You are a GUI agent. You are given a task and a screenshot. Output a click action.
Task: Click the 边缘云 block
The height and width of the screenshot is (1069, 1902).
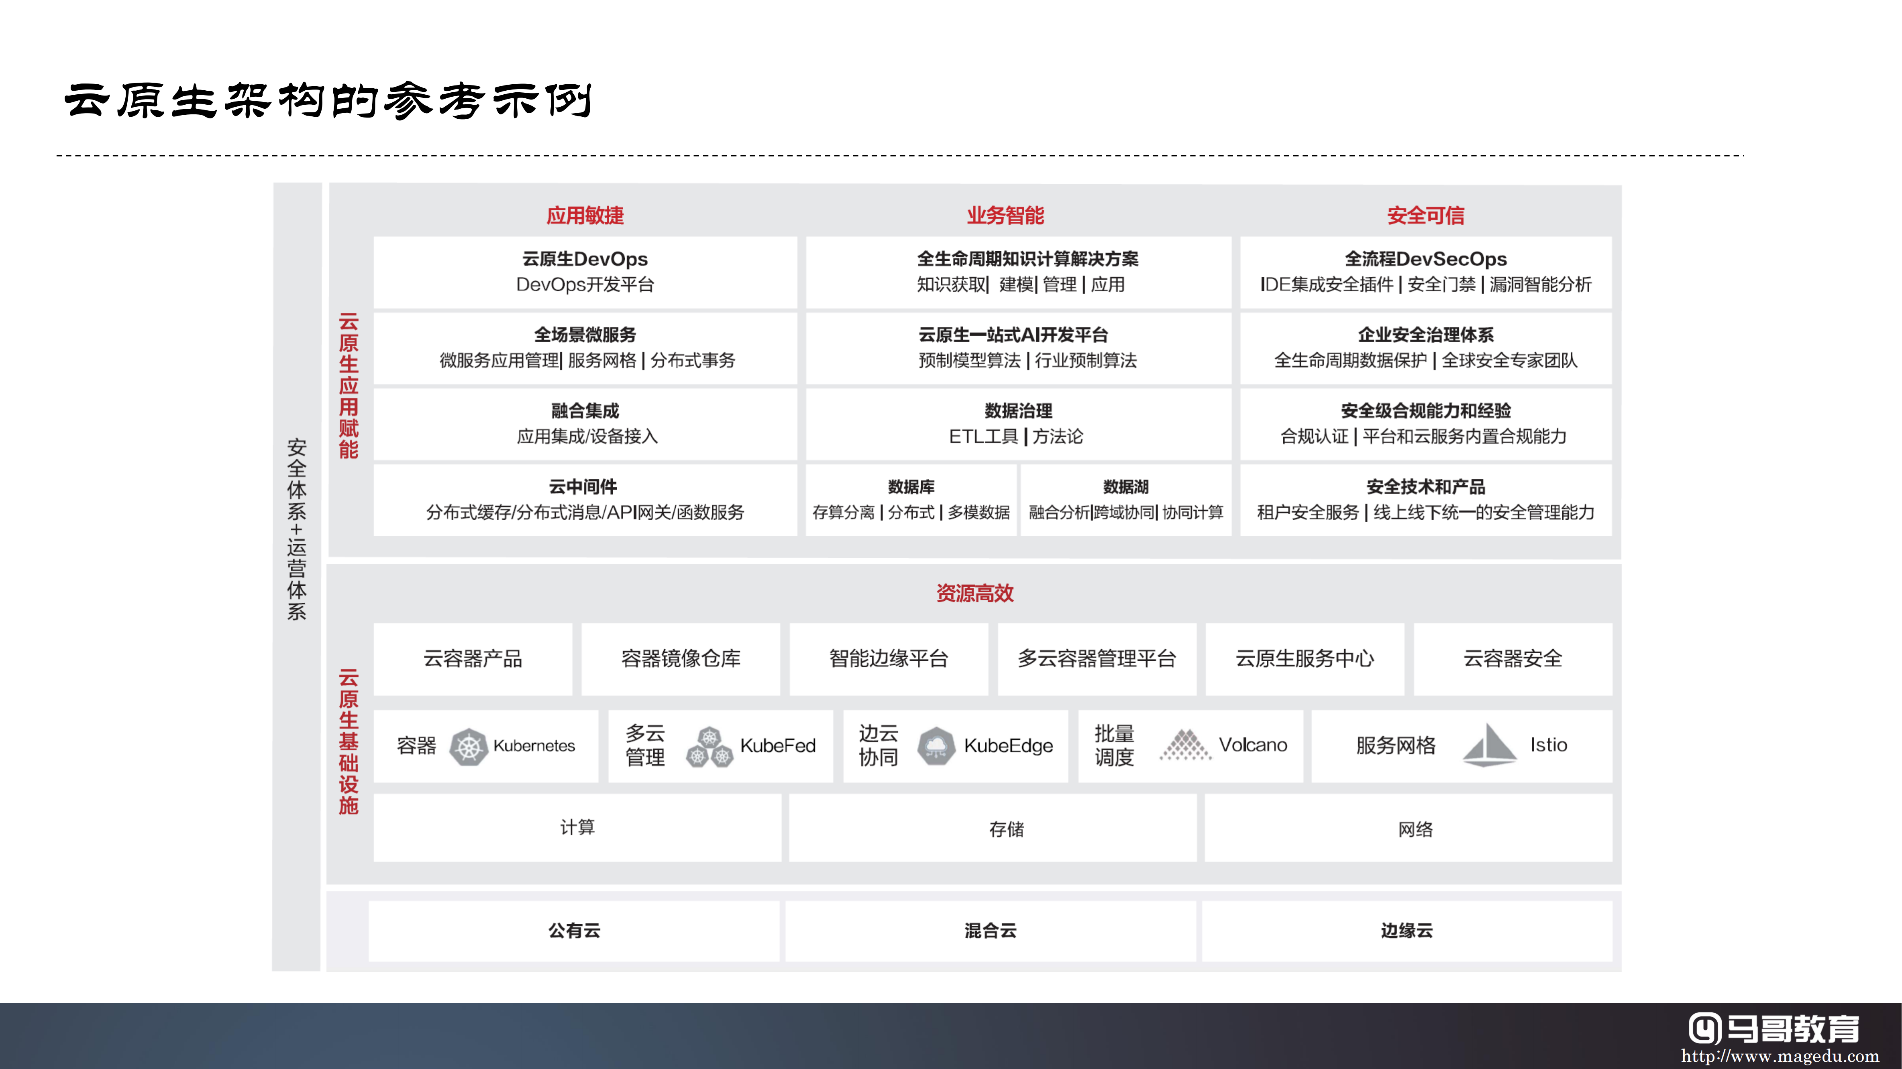click(x=1407, y=930)
